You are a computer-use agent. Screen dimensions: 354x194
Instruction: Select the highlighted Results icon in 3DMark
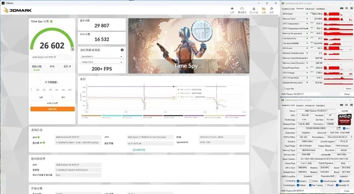coord(263,8)
